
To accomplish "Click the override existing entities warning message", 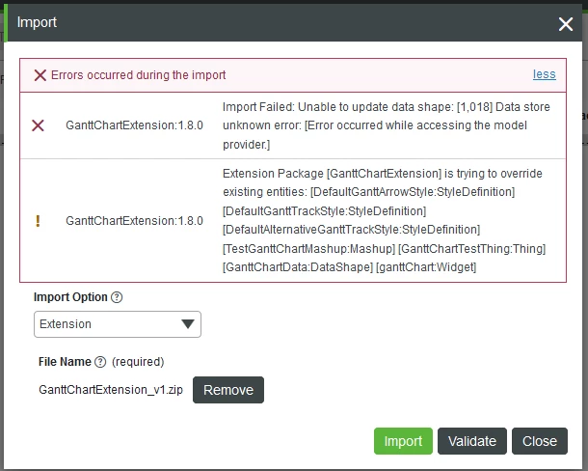I will (384, 220).
